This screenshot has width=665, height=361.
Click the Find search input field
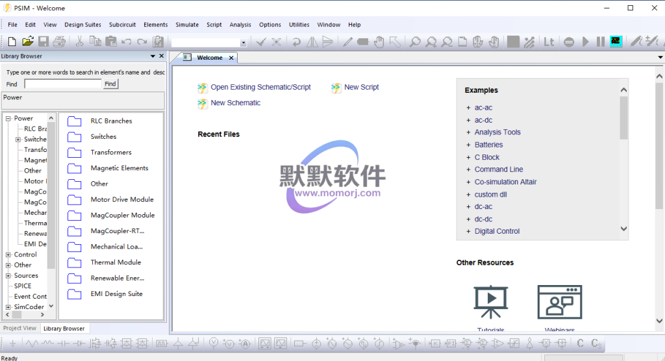[x=63, y=84]
